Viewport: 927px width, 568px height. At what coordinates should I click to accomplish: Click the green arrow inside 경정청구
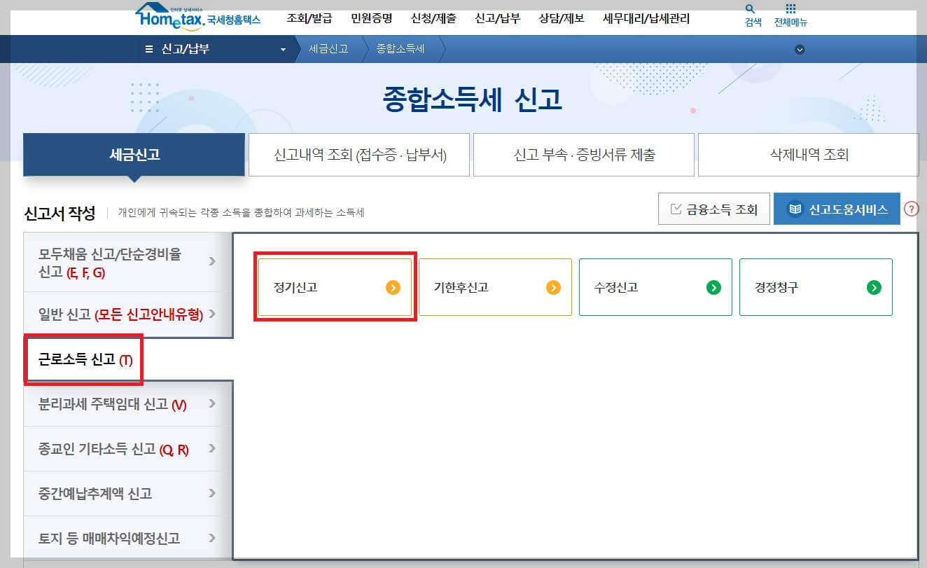(875, 287)
